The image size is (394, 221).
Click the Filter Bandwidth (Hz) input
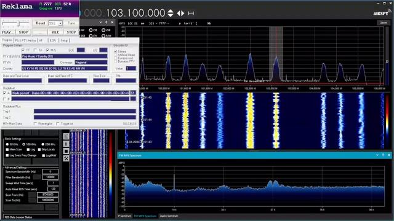(x=50, y=177)
